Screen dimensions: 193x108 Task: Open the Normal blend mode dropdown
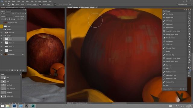point(7,16)
